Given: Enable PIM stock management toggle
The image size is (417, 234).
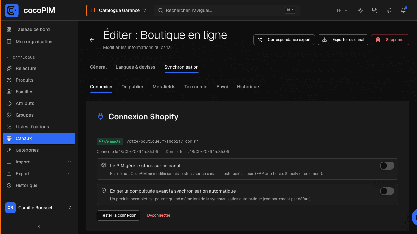Looking at the screenshot, I should click(387, 166).
